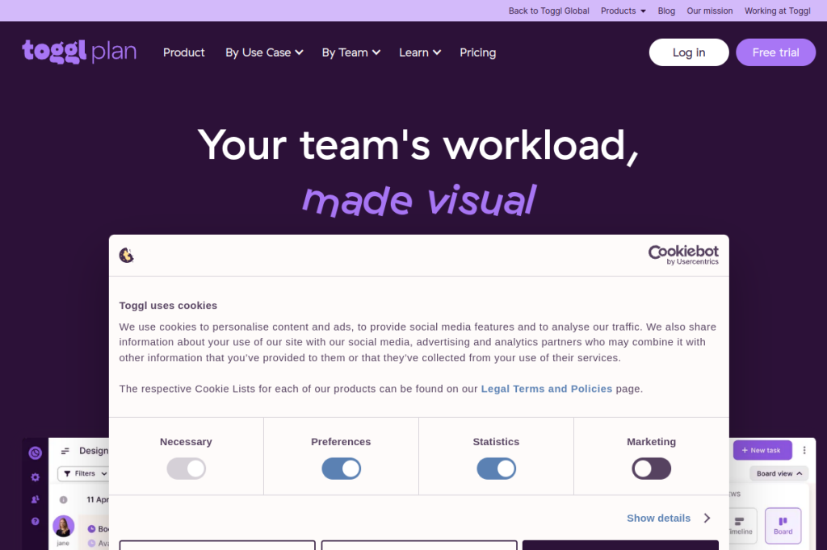Expand the By Use Case menu

264,52
